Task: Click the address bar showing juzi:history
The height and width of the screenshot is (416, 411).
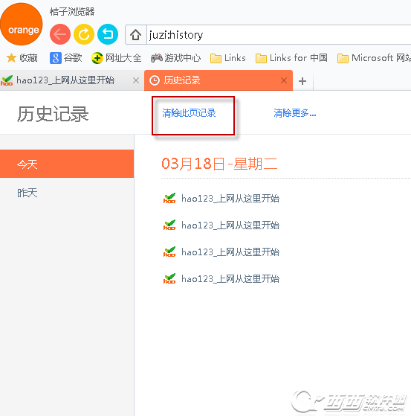Action: click(278, 35)
